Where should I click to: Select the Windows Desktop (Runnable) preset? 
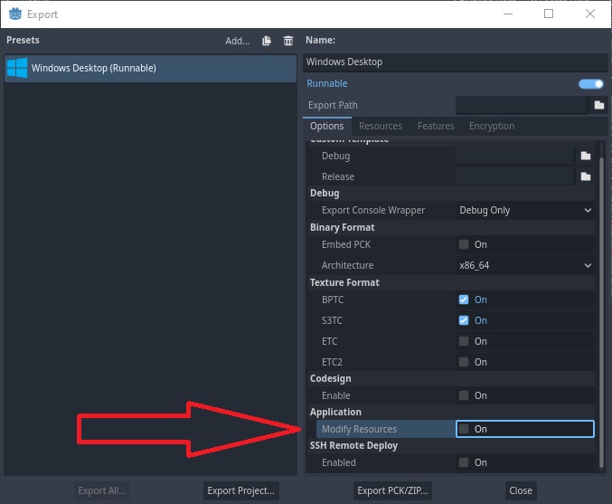[150, 68]
